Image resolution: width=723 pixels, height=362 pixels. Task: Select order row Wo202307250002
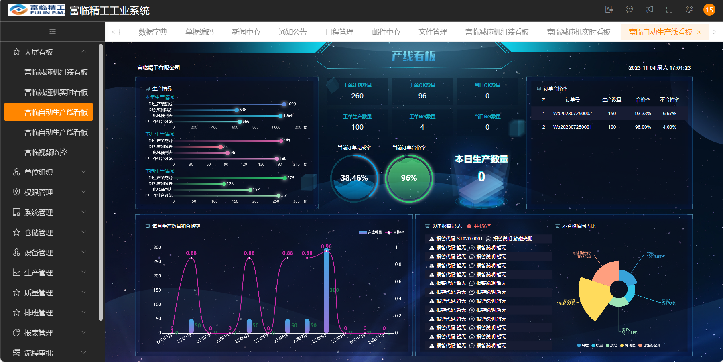609,114
